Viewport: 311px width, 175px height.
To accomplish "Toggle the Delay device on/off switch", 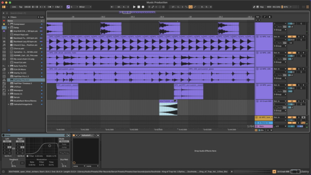I will tap(3, 135).
